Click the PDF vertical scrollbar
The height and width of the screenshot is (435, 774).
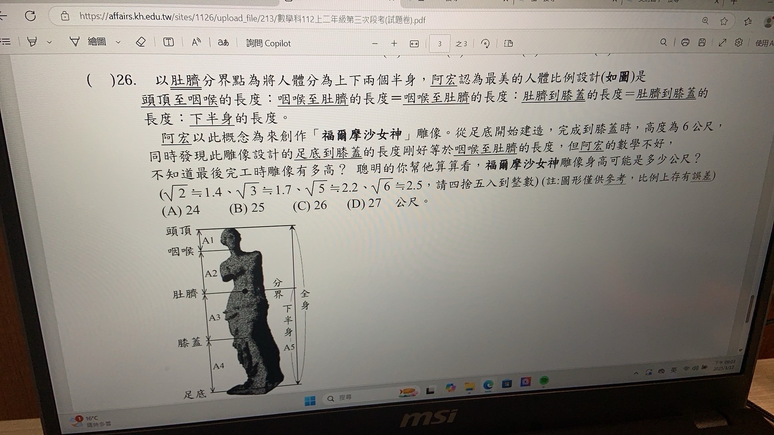click(749, 310)
